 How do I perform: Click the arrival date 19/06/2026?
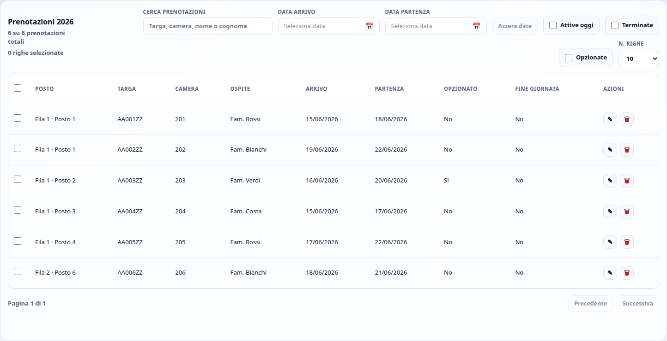[322, 150]
